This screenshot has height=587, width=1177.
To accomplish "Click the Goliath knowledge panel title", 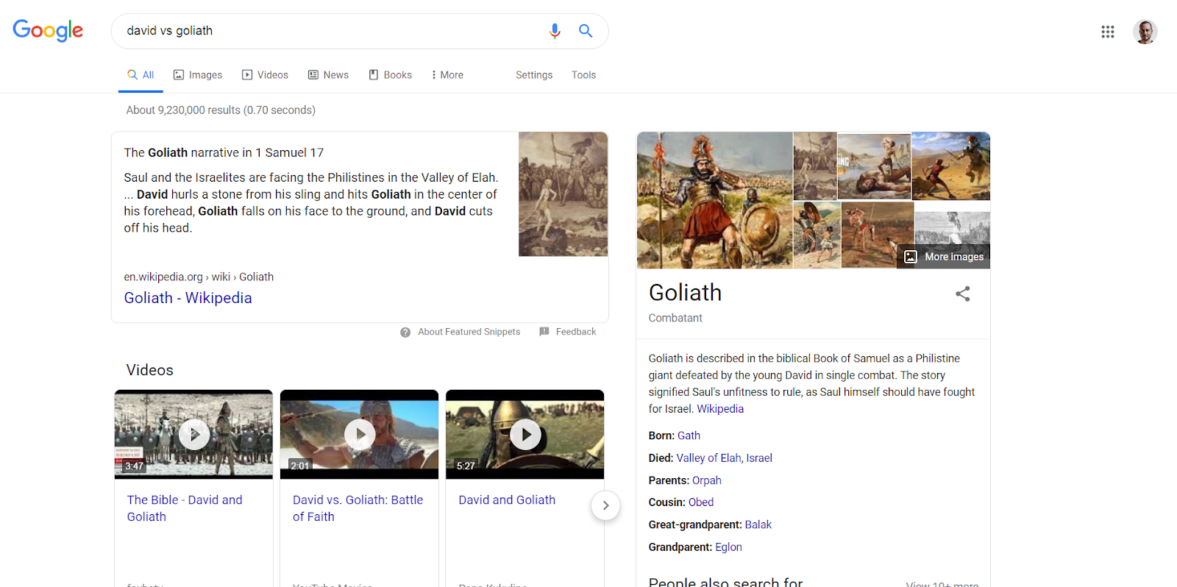I will point(685,293).
